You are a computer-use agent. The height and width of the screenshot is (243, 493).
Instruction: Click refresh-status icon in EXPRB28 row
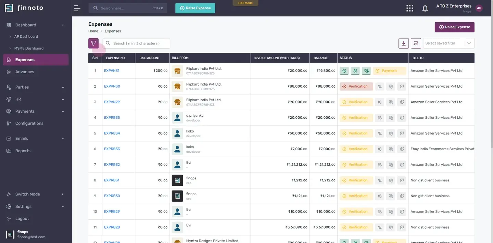pyautogui.click(x=402, y=227)
